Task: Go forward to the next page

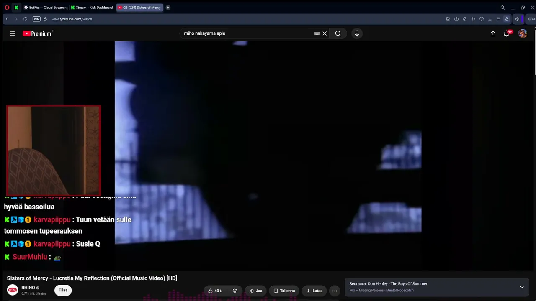Action: point(16,19)
